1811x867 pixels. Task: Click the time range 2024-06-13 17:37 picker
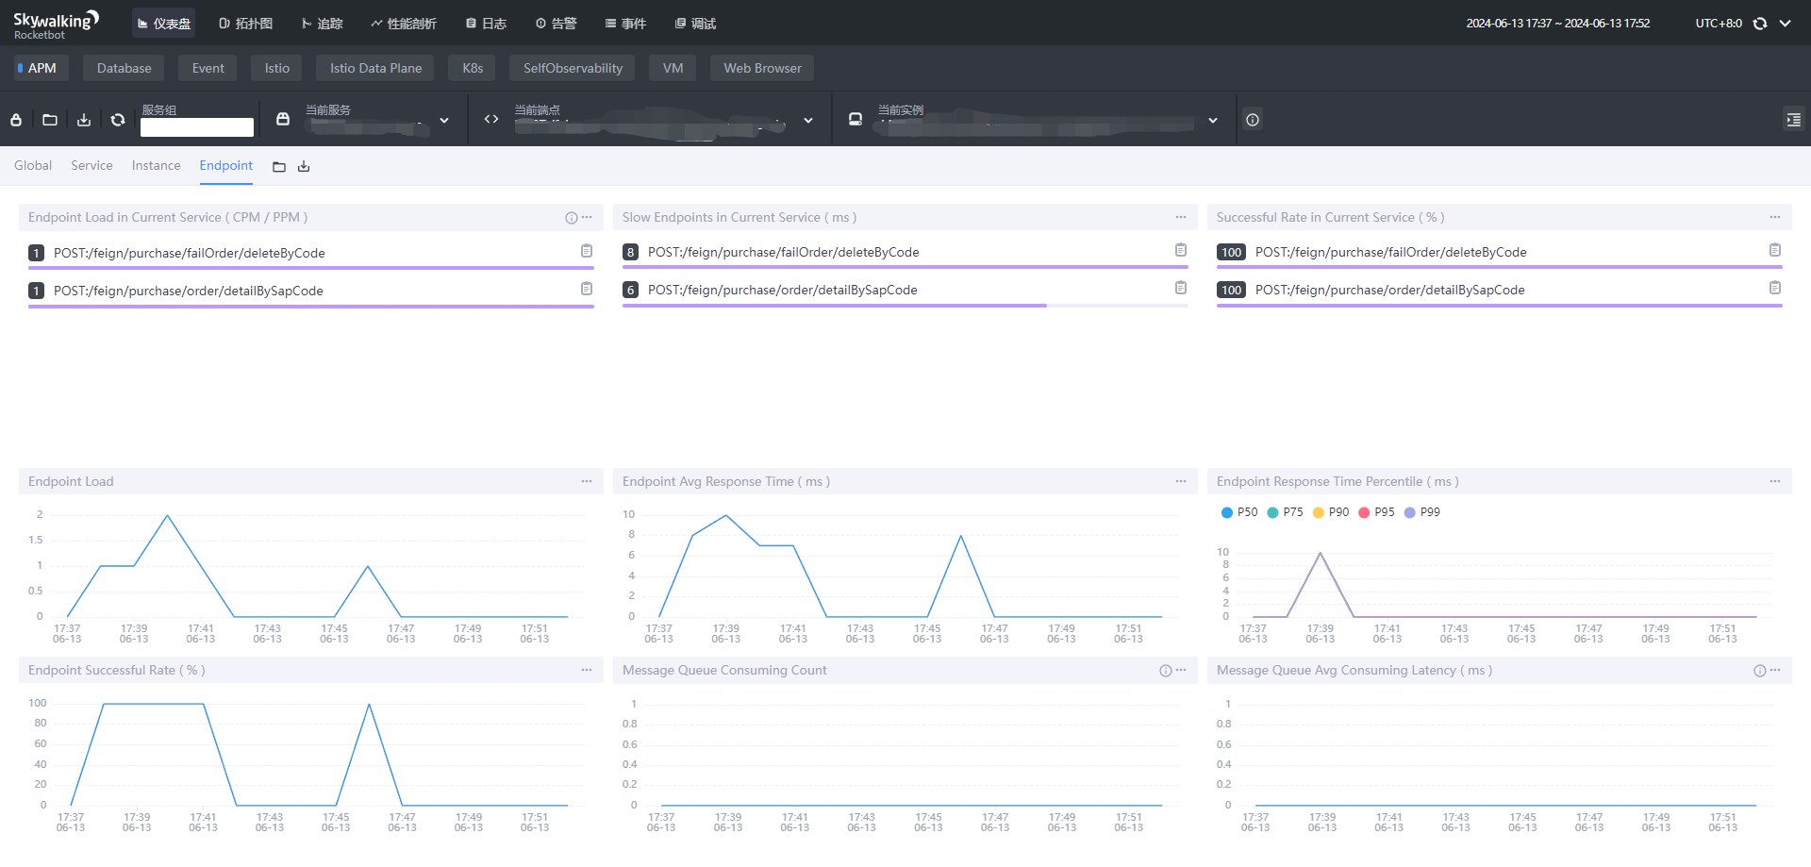[1557, 24]
